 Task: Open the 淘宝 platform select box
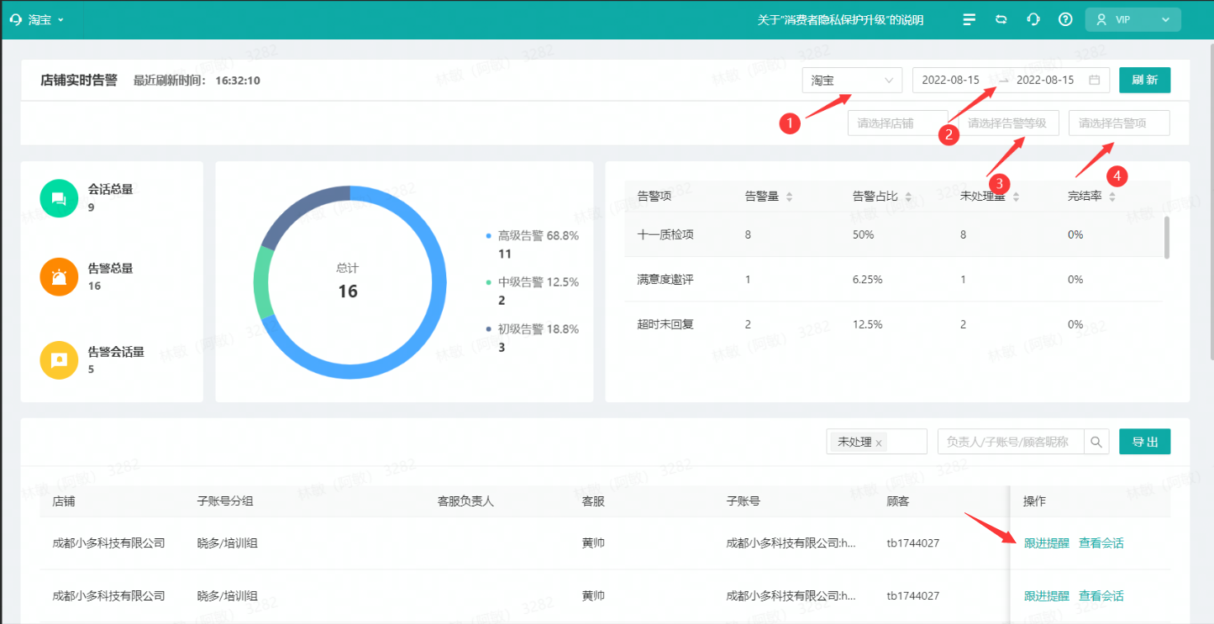coord(852,80)
